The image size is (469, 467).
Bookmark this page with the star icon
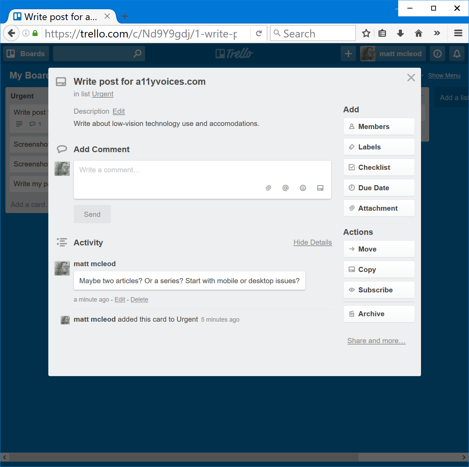366,33
